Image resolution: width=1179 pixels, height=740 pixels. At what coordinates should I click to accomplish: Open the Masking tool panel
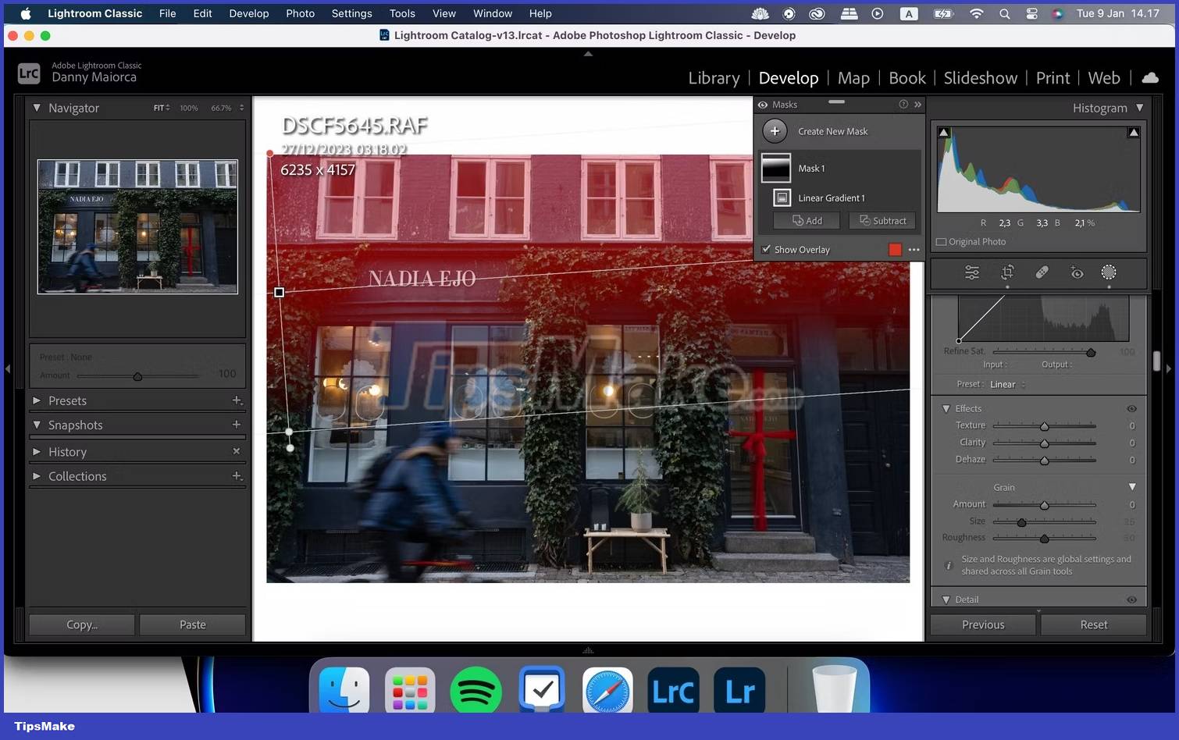coord(1109,272)
